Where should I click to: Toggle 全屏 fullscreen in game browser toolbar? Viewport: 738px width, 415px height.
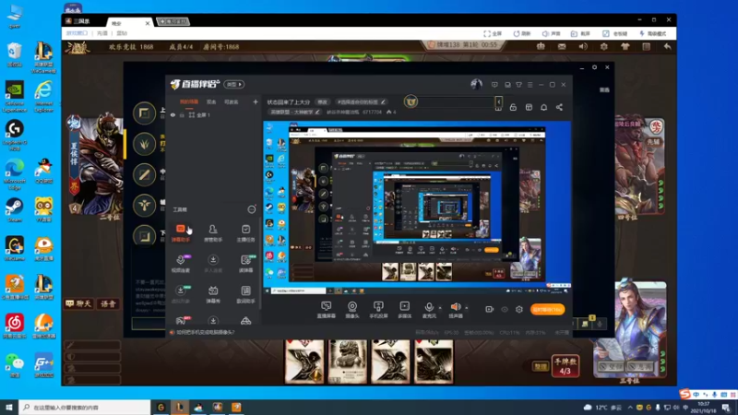click(x=493, y=33)
